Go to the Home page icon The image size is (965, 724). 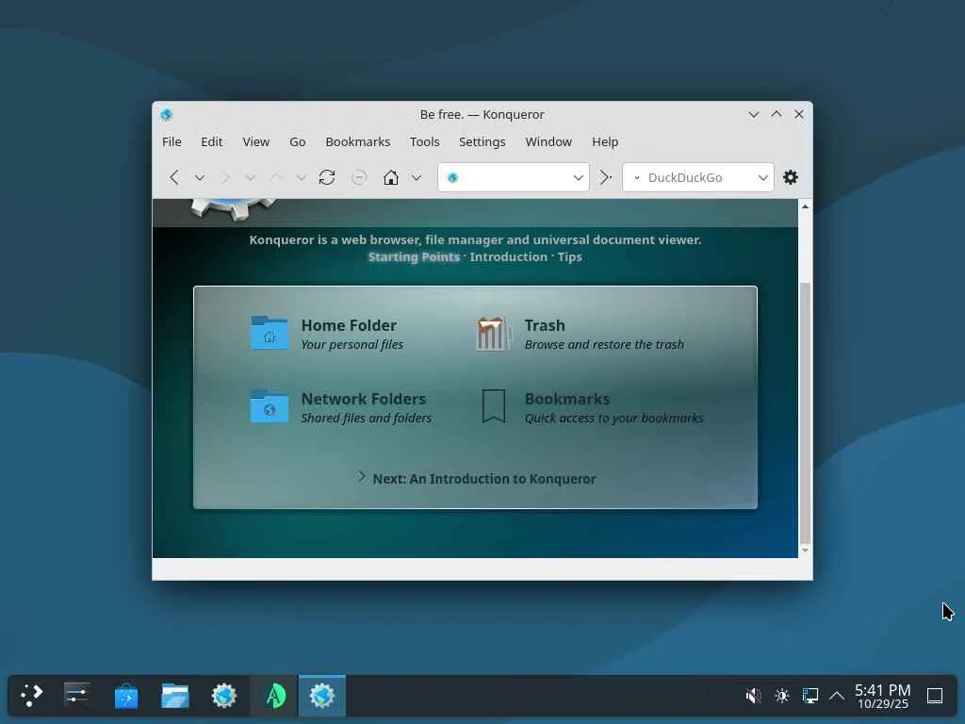(x=391, y=178)
